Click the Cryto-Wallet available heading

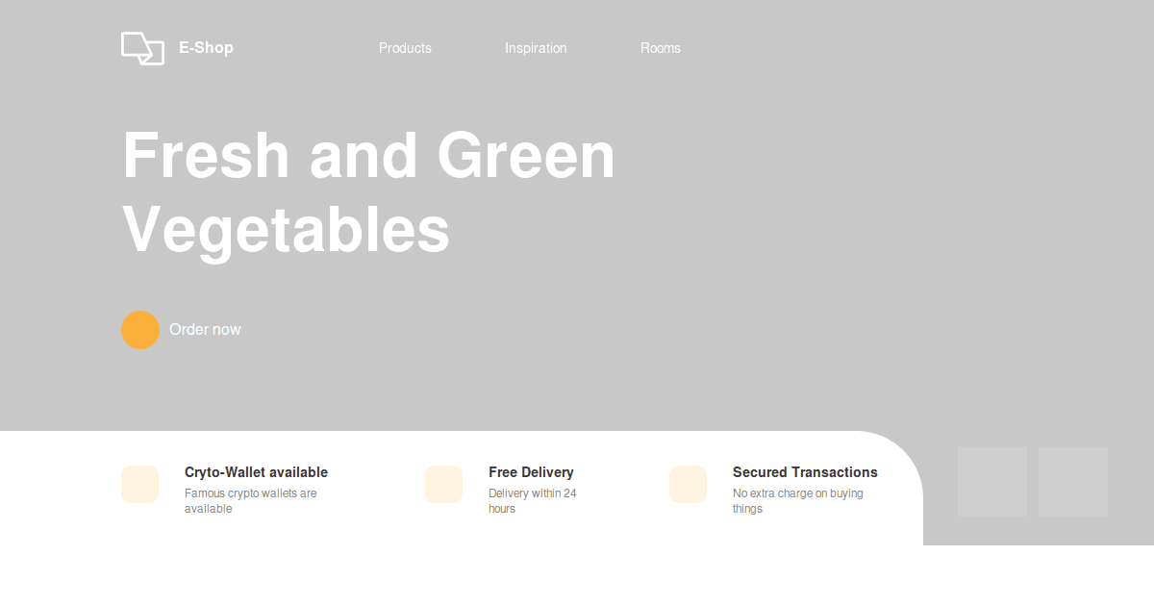tap(256, 472)
